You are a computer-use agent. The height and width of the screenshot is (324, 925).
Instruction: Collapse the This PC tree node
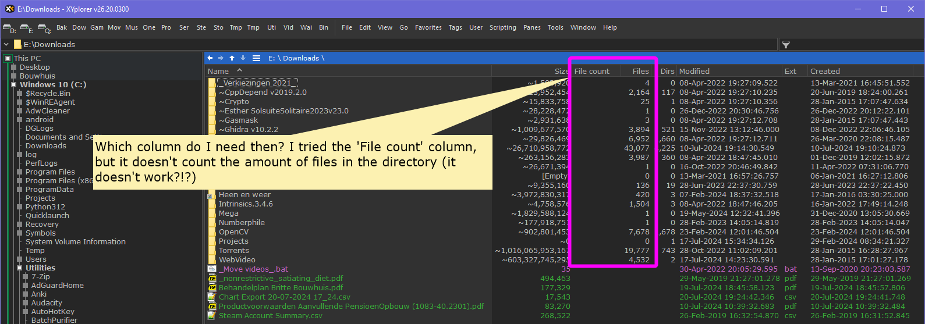[8, 58]
